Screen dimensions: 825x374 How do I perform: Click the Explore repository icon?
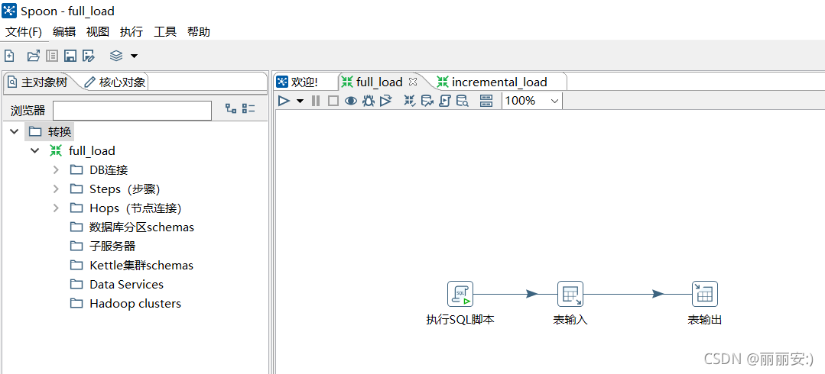pos(52,56)
